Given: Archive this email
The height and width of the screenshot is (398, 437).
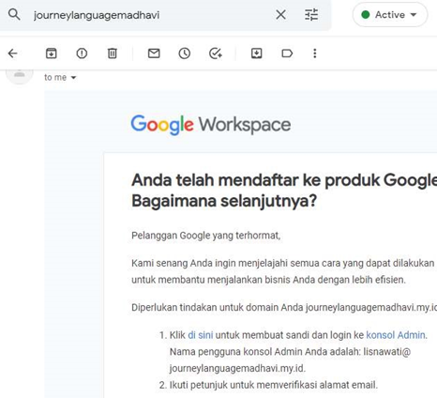Looking at the screenshot, I should coord(52,54).
